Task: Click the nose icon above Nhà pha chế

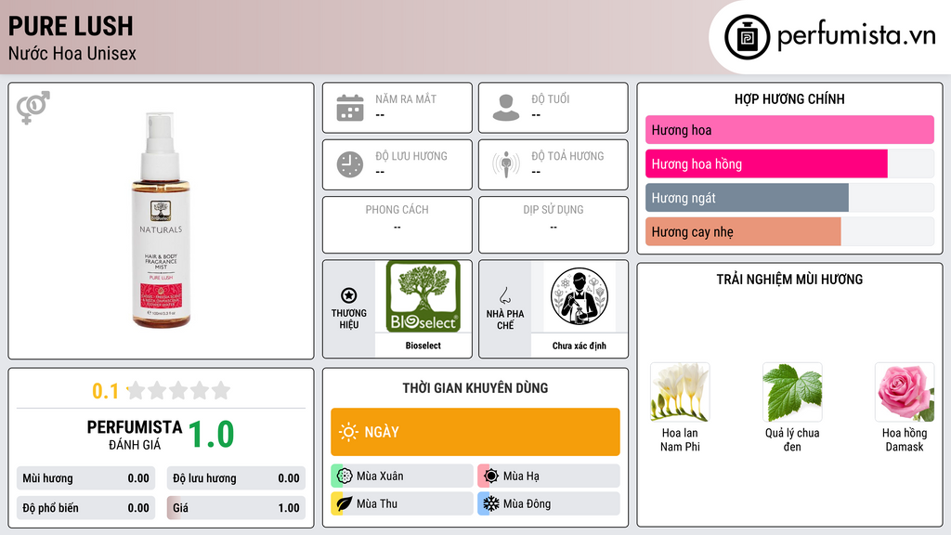Action: 504,295
